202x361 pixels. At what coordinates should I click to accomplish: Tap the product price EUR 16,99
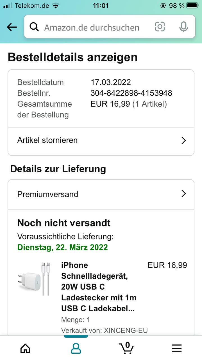(167, 265)
